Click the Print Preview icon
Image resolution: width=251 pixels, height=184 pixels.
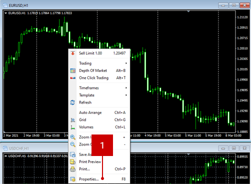(x=72, y=162)
